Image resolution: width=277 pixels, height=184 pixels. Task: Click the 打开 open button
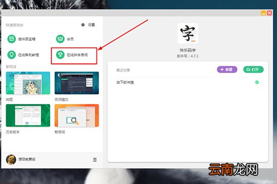point(253,70)
